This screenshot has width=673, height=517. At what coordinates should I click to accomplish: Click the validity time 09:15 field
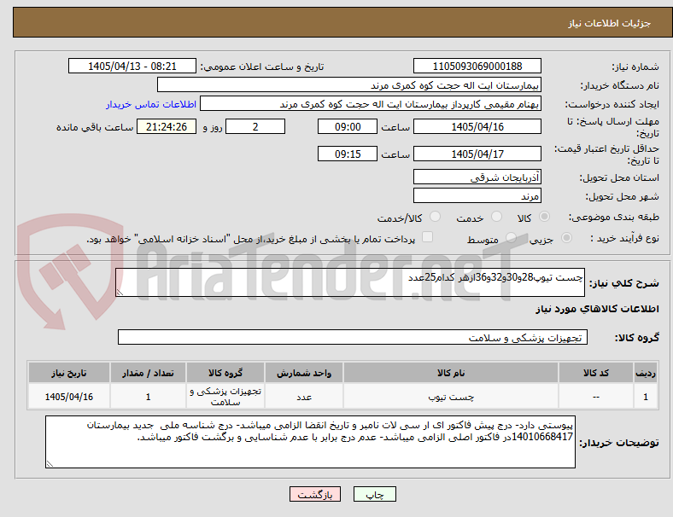pos(348,154)
